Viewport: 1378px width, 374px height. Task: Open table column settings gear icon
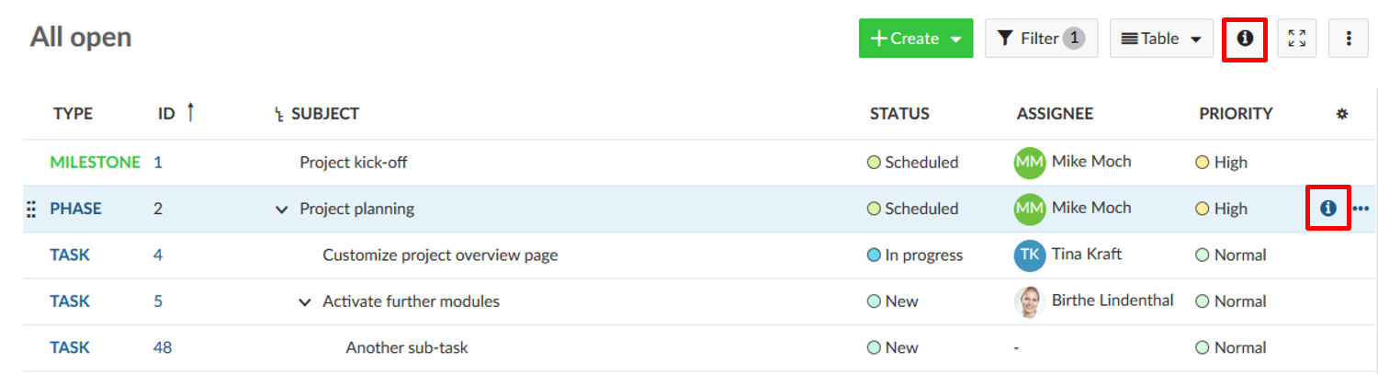pos(1341,114)
